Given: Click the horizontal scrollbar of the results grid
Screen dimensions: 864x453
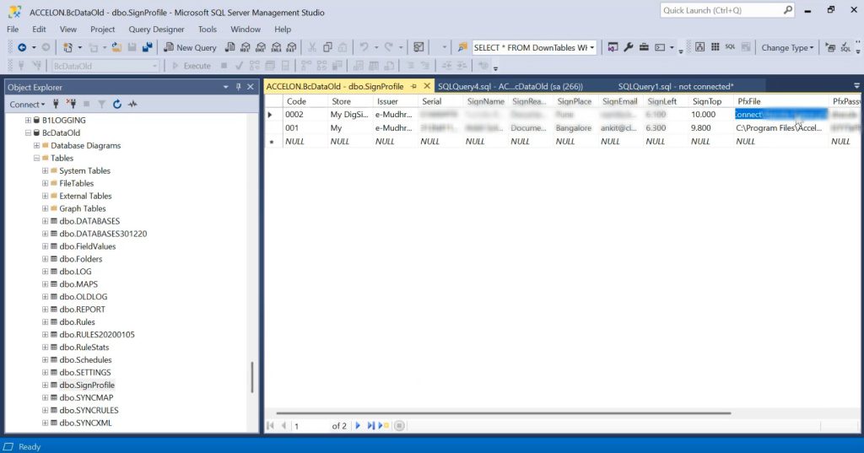Looking at the screenshot, I should (503, 413).
